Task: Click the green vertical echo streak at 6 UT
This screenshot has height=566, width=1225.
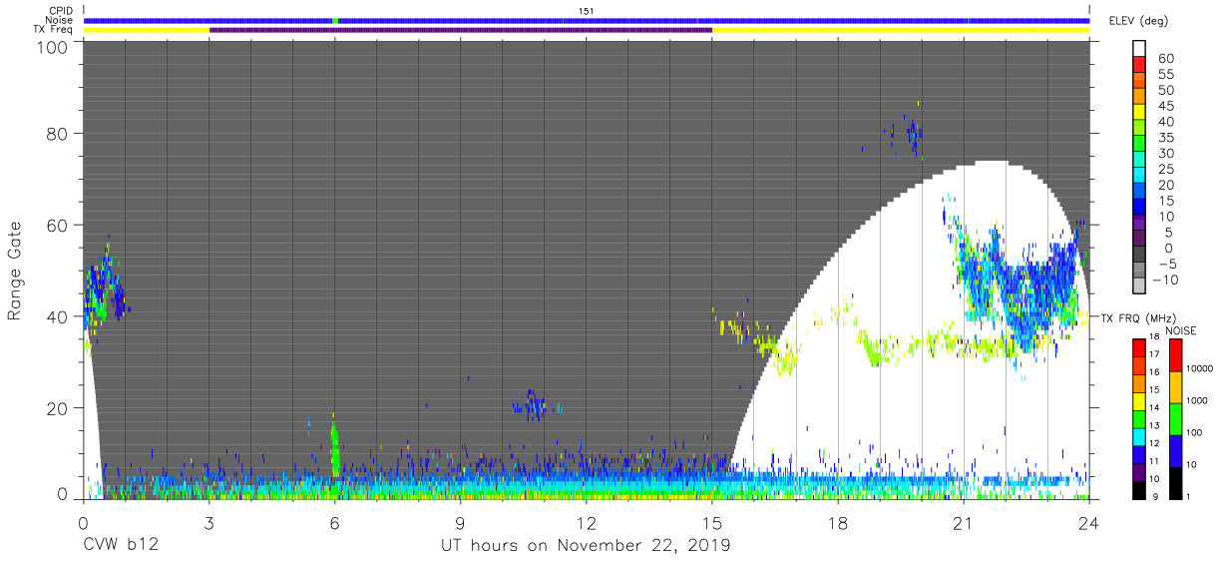Action: [x=335, y=447]
